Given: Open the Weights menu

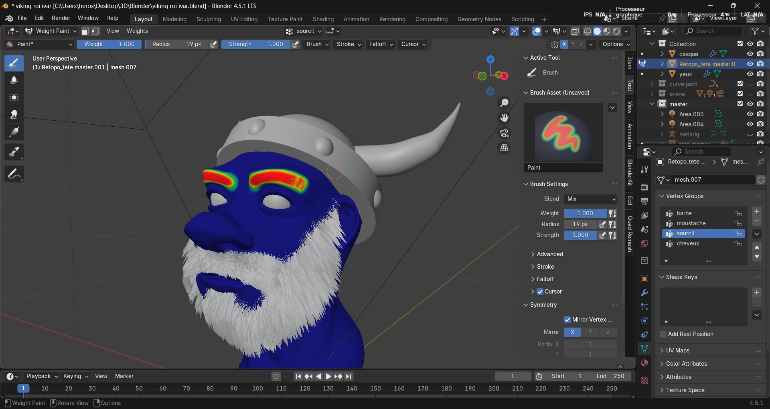Looking at the screenshot, I should click(x=137, y=31).
